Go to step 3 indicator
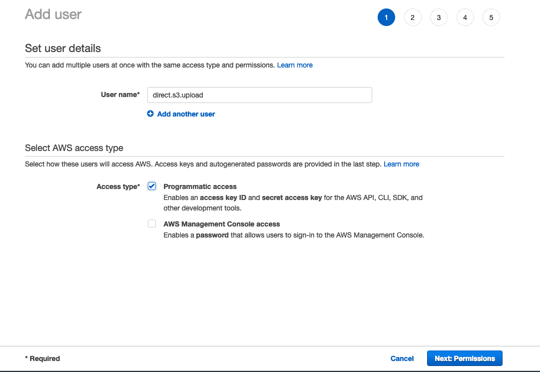 439,17
